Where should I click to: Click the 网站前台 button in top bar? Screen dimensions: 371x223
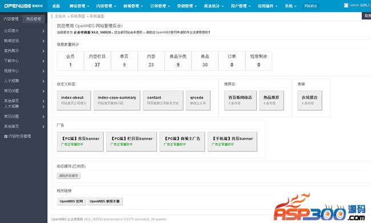click(310, 6)
